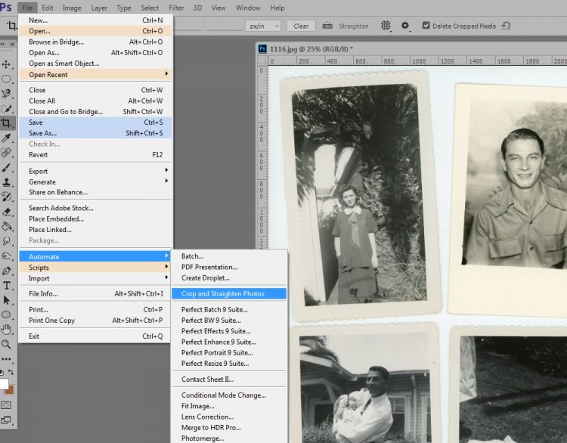
Task: Choose Place Embedded
Action: pyautogui.click(x=95, y=218)
